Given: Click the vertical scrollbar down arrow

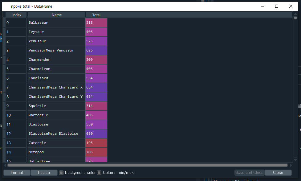Looking at the screenshot, I should click(x=295, y=160).
